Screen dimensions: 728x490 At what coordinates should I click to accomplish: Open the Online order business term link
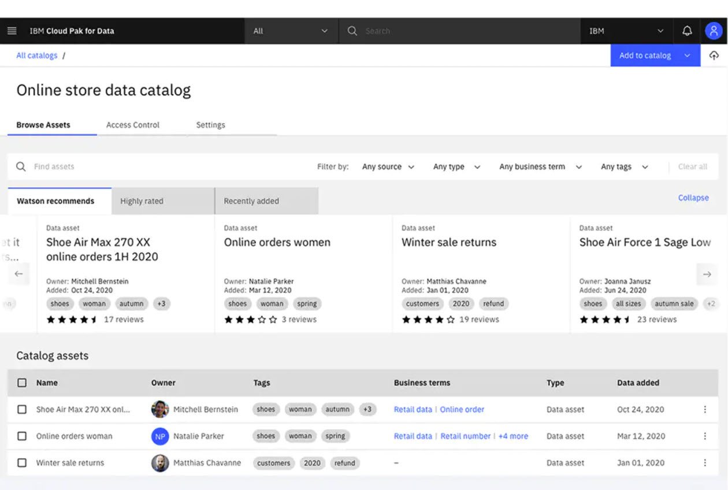pyautogui.click(x=462, y=410)
